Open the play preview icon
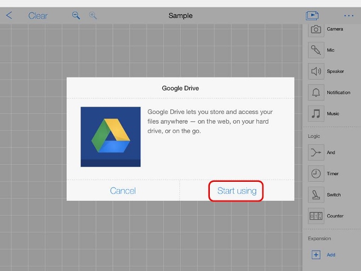This screenshot has width=361, height=271. point(312,15)
